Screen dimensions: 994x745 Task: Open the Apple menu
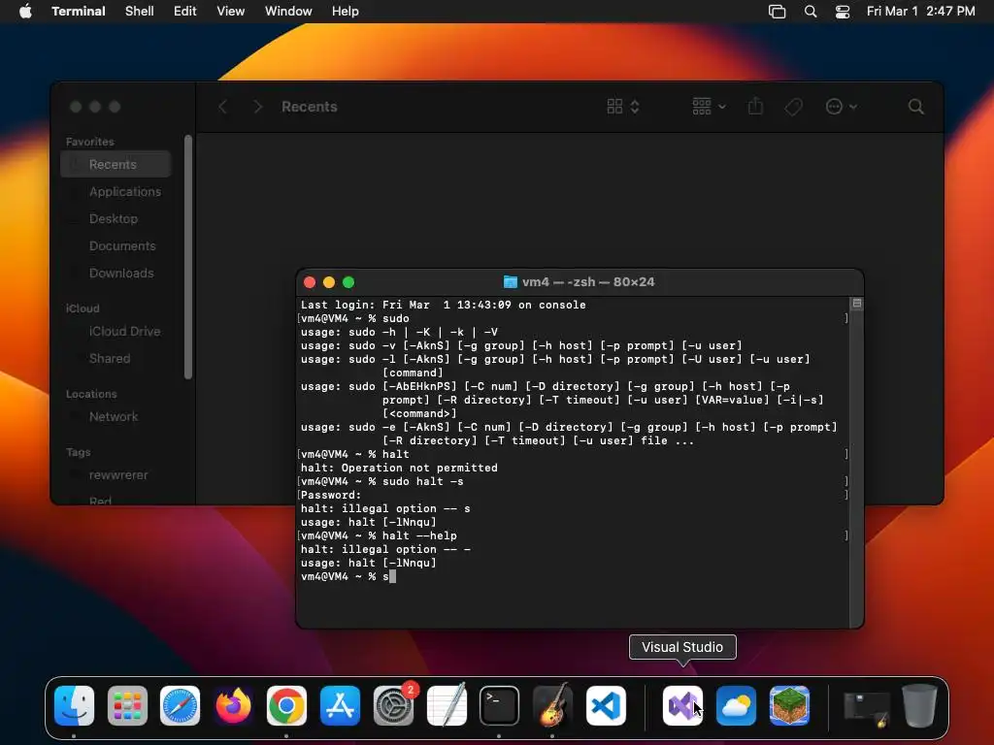[x=25, y=11]
